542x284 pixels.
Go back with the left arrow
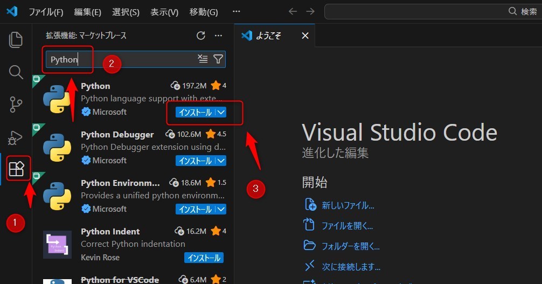[x=293, y=11]
